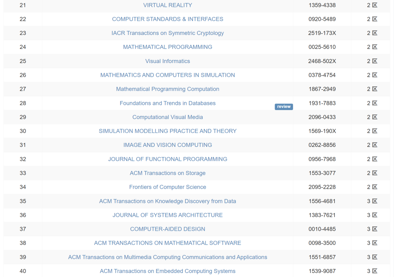Select ISSN 0262-8856 cell
Screen dimensions: 394x277
[x=322, y=145]
